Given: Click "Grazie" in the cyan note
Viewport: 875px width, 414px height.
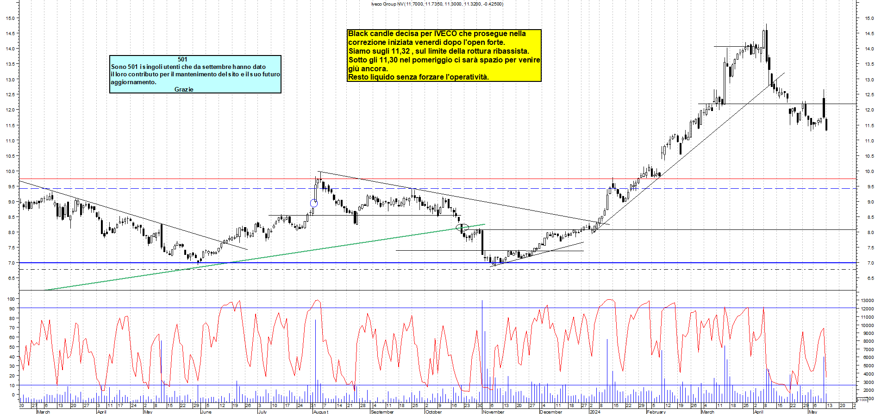Looking at the screenshot, I should [184, 89].
